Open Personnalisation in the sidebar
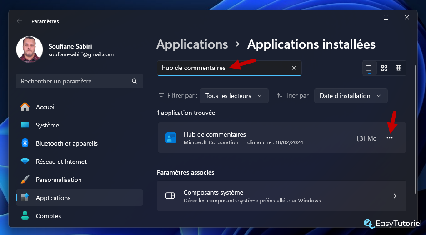The image size is (426, 235). [79, 180]
